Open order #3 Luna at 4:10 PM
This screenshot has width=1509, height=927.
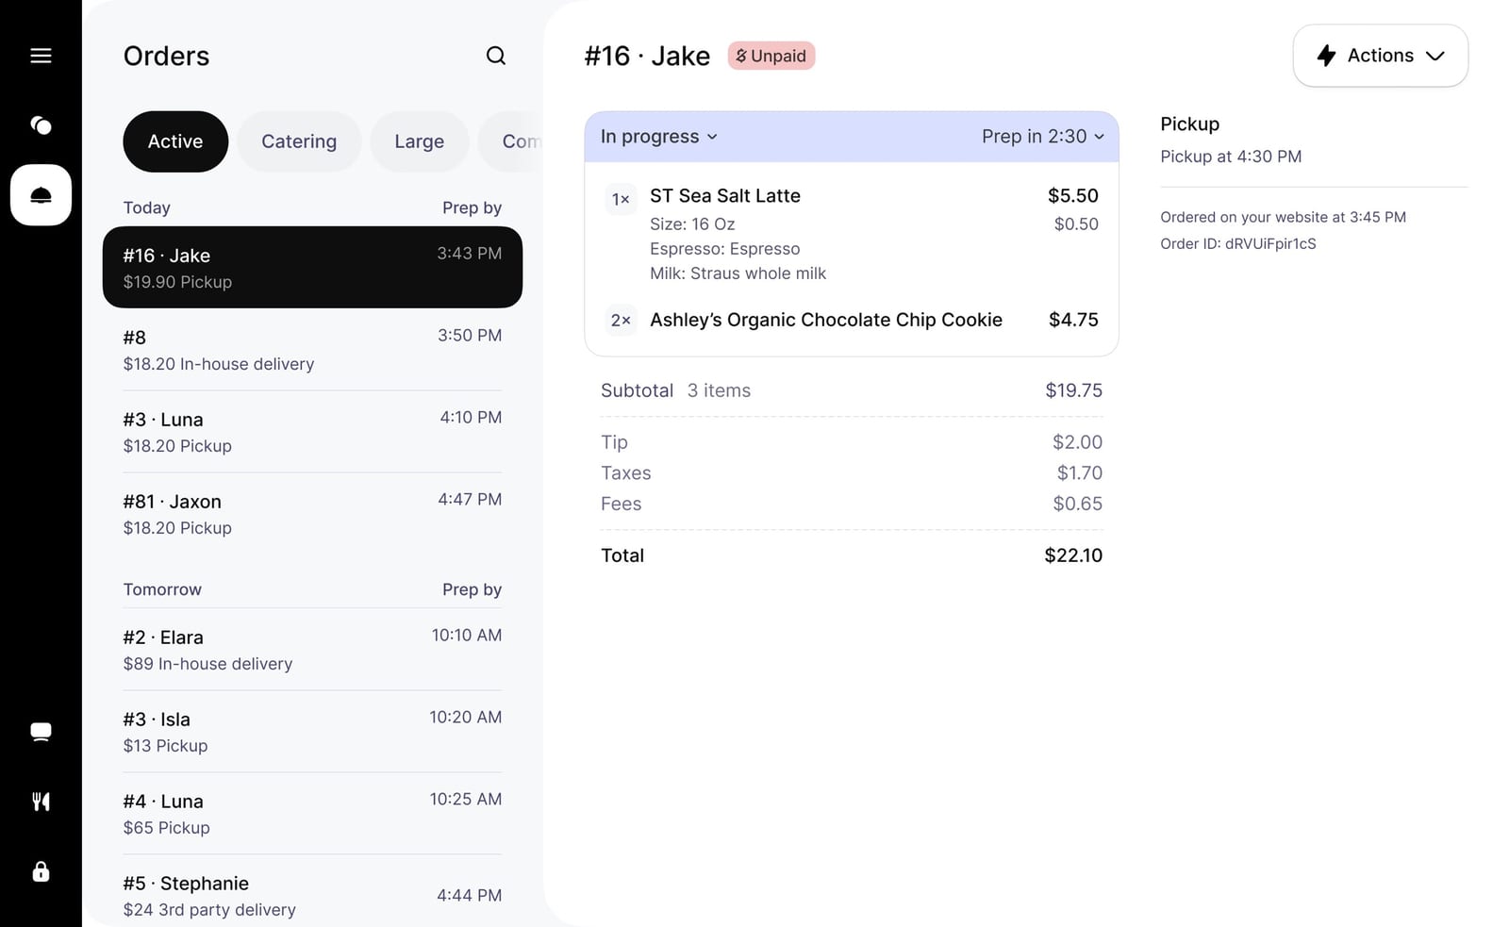click(x=312, y=432)
